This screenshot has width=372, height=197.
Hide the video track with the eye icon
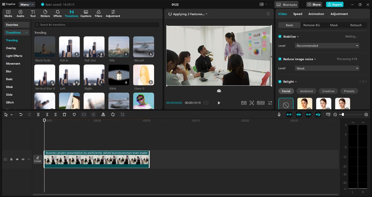pos(17,159)
